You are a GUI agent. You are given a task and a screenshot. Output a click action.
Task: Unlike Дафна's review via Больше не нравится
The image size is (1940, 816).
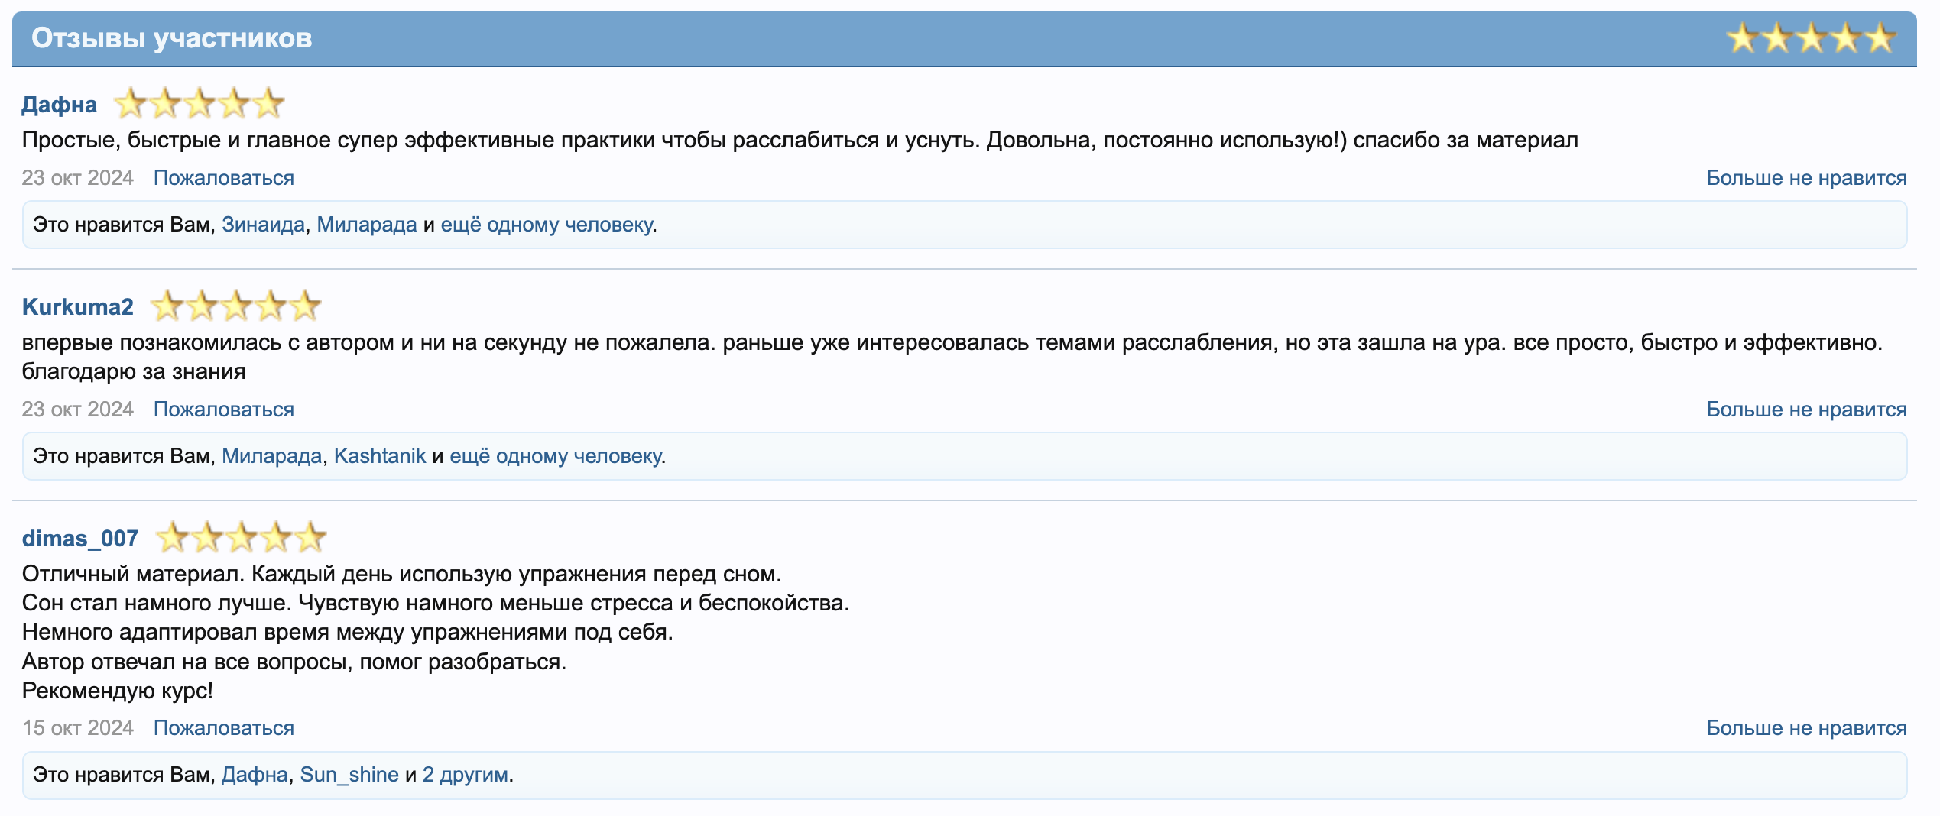[1806, 178]
